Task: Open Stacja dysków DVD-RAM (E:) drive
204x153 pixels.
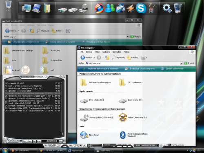Action: [x=96, y=118]
